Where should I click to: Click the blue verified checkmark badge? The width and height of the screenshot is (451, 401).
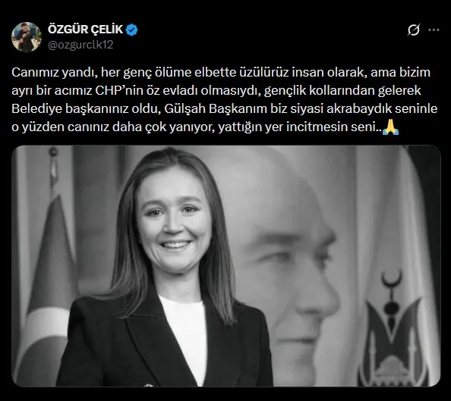tap(132, 30)
